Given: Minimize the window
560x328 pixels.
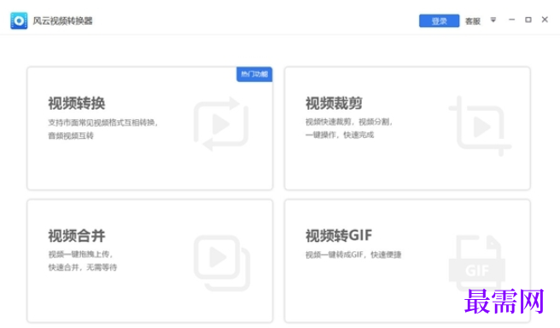Looking at the screenshot, I should point(512,20).
